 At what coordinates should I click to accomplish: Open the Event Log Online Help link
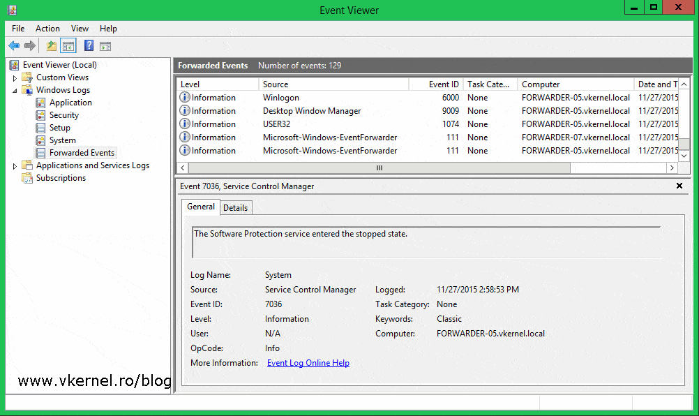308,363
